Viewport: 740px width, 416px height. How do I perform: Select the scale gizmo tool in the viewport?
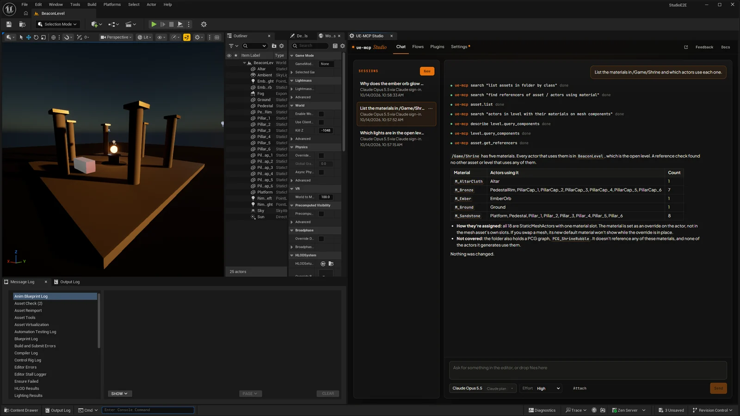click(43, 37)
